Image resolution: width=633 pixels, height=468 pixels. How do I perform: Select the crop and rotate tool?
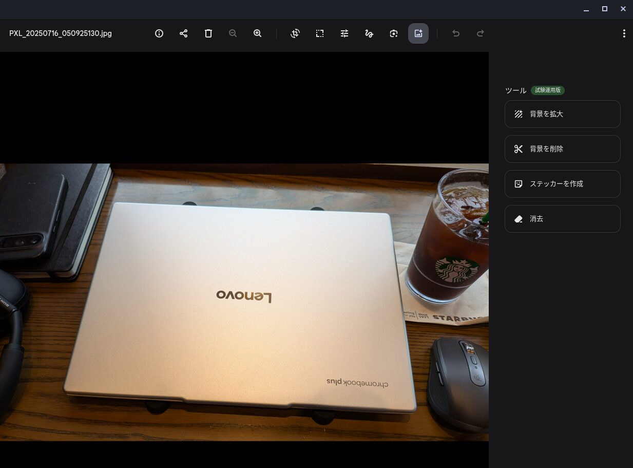pos(295,33)
